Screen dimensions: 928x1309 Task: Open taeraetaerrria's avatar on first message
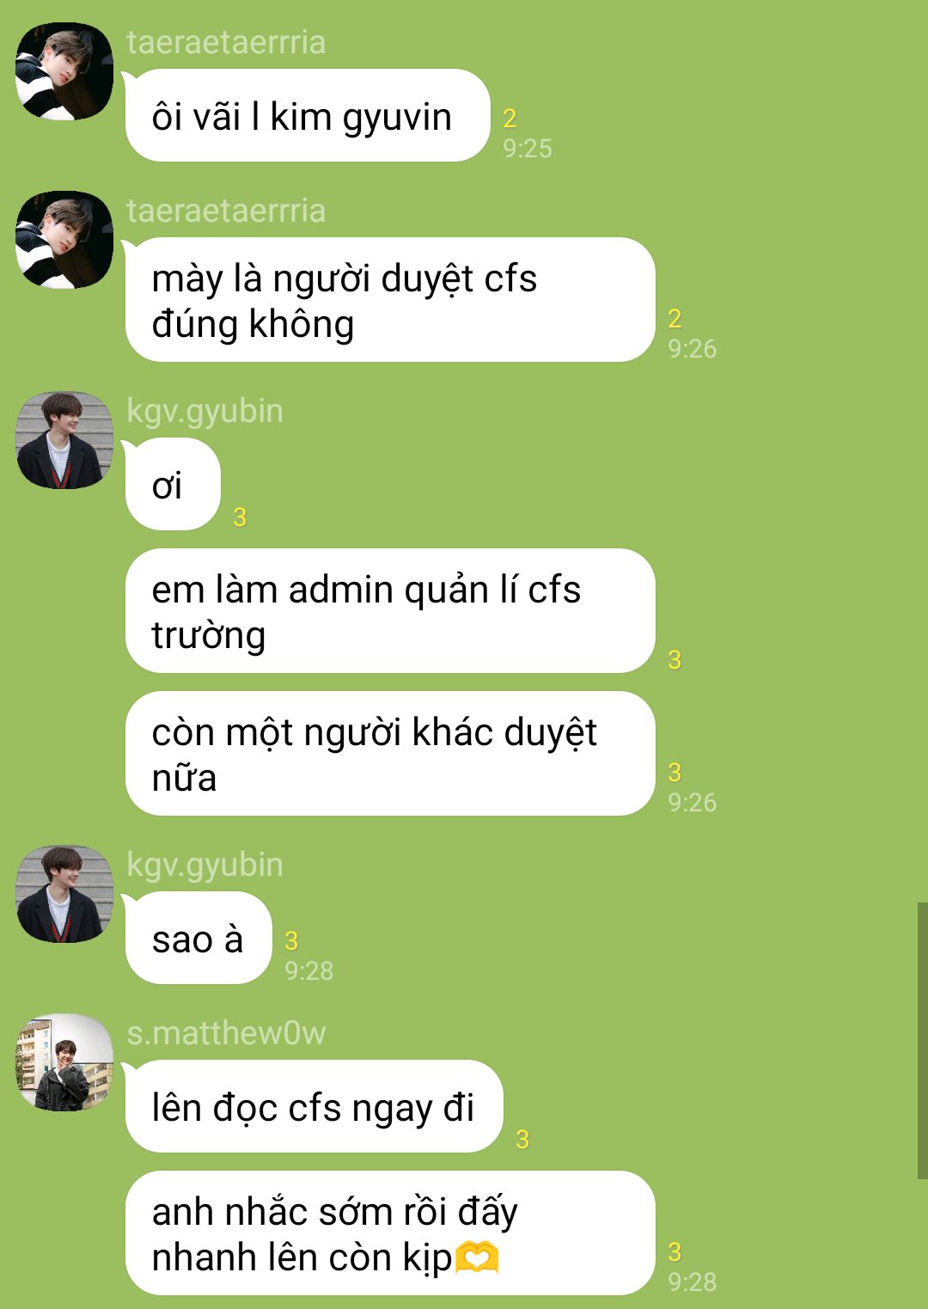point(64,71)
